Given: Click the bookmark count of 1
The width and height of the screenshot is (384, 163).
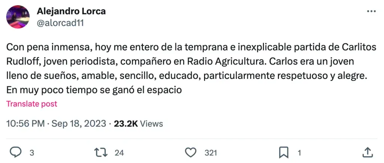Looking at the screenshot, I should 299,153.
